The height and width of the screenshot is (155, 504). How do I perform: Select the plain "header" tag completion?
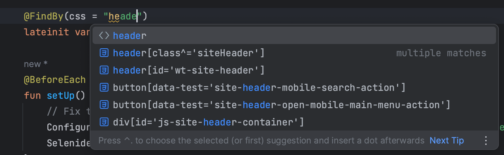click(130, 35)
